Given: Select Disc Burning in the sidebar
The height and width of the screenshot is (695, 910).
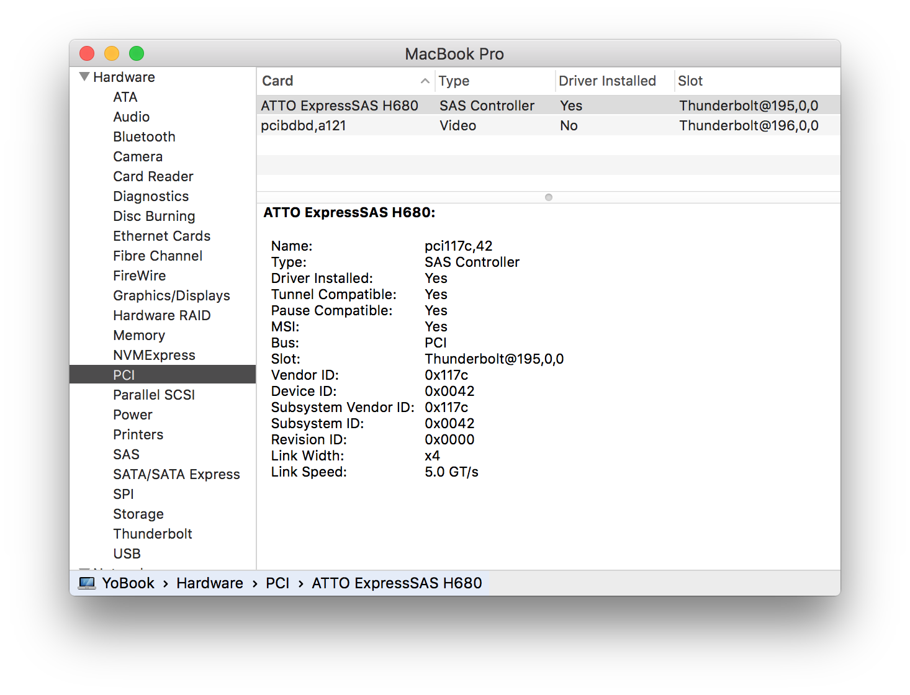Looking at the screenshot, I should 154,216.
